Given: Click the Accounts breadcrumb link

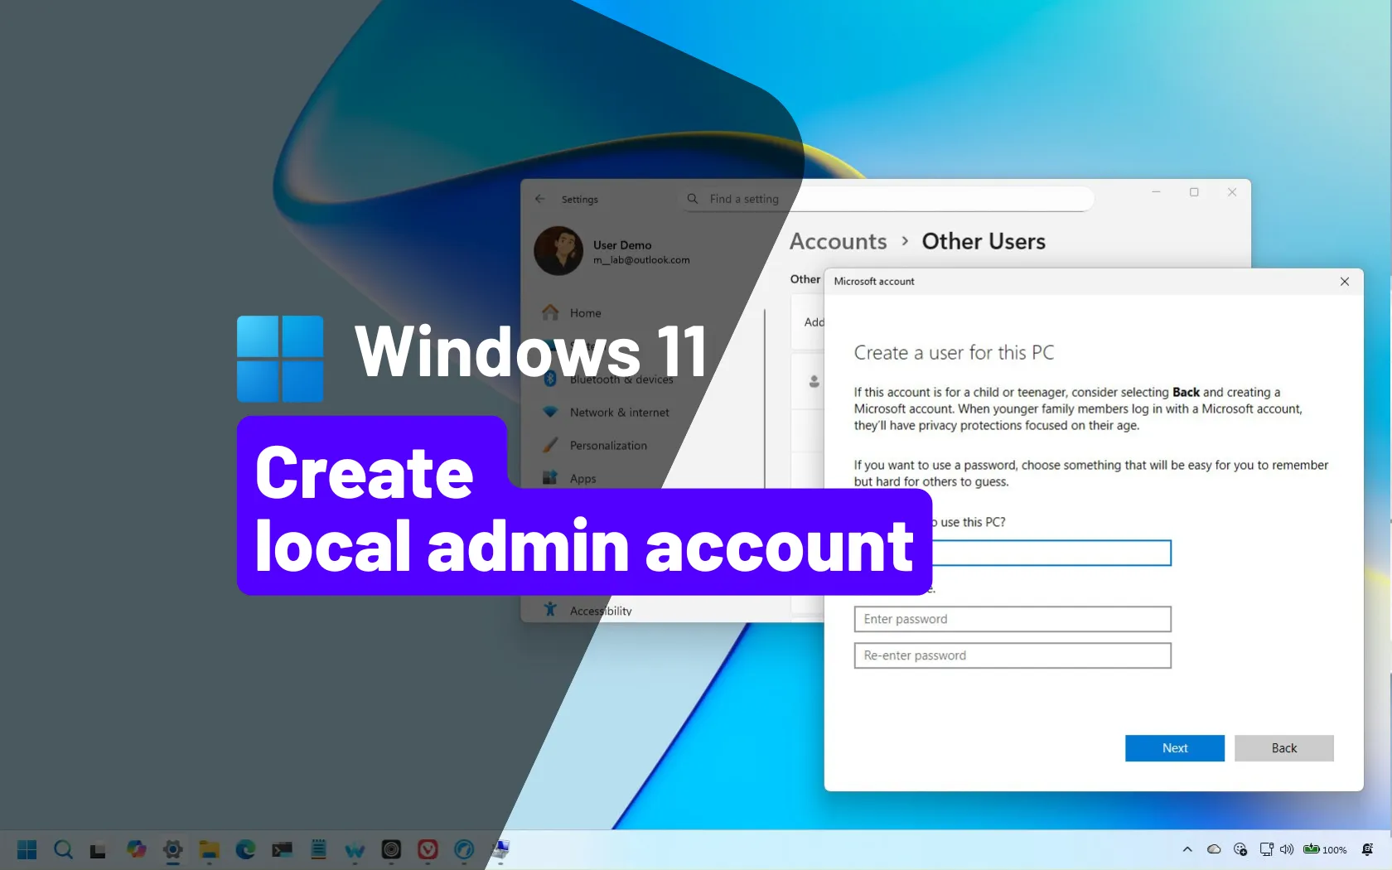Looking at the screenshot, I should point(838,241).
